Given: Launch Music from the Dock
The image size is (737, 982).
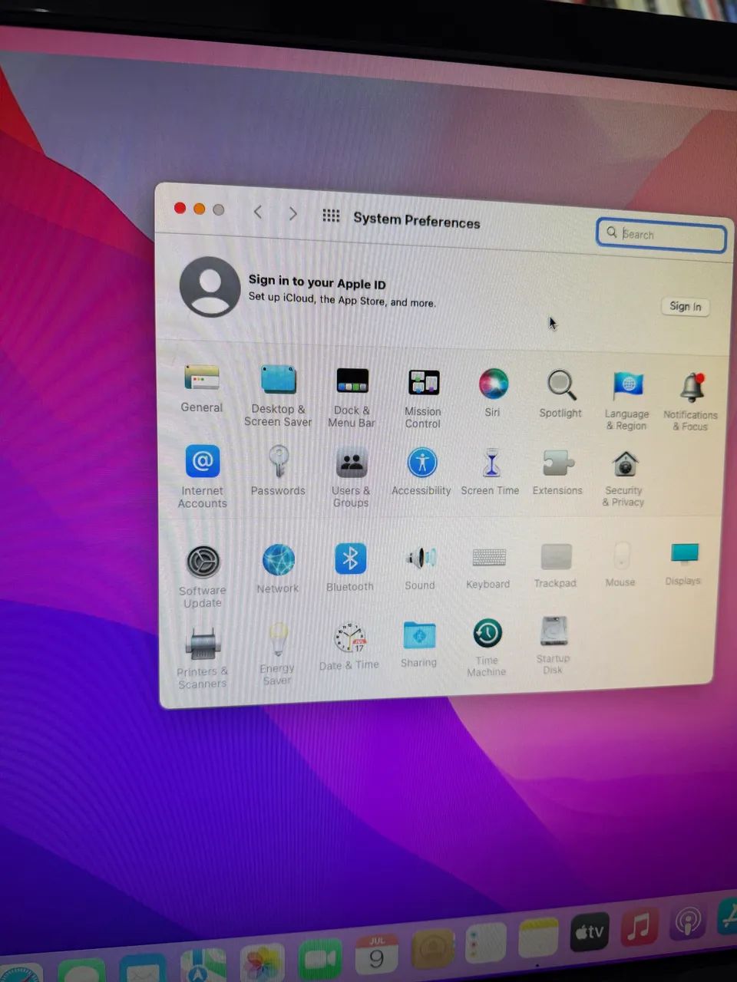Looking at the screenshot, I should [x=639, y=927].
